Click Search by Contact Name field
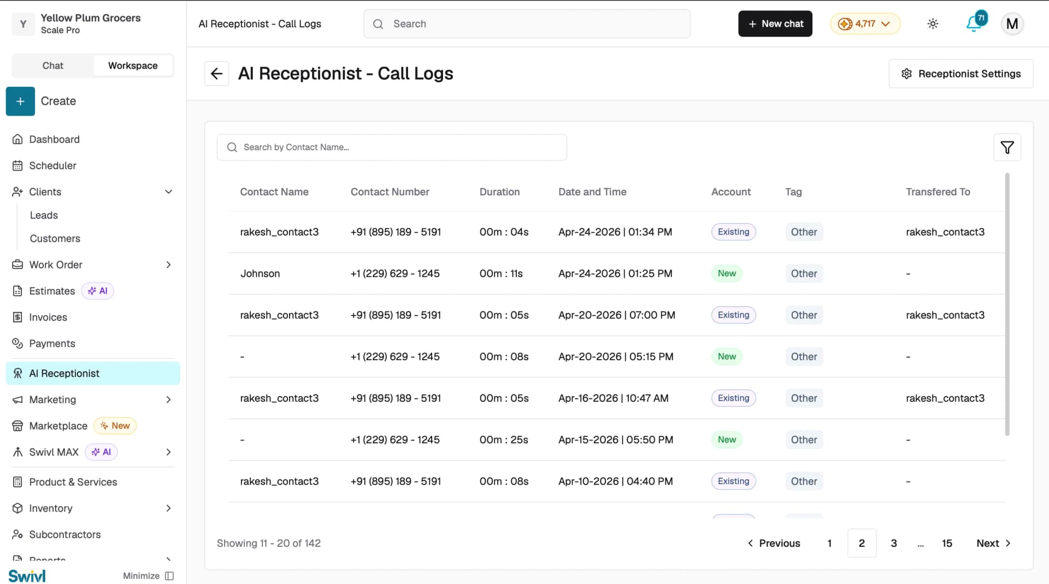Image resolution: width=1049 pixels, height=584 pixels. point(392,147)
